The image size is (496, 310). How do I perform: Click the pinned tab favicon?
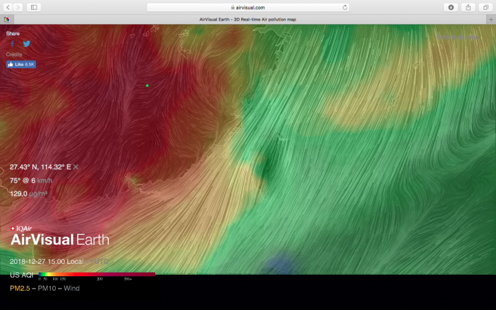point(7,19)
